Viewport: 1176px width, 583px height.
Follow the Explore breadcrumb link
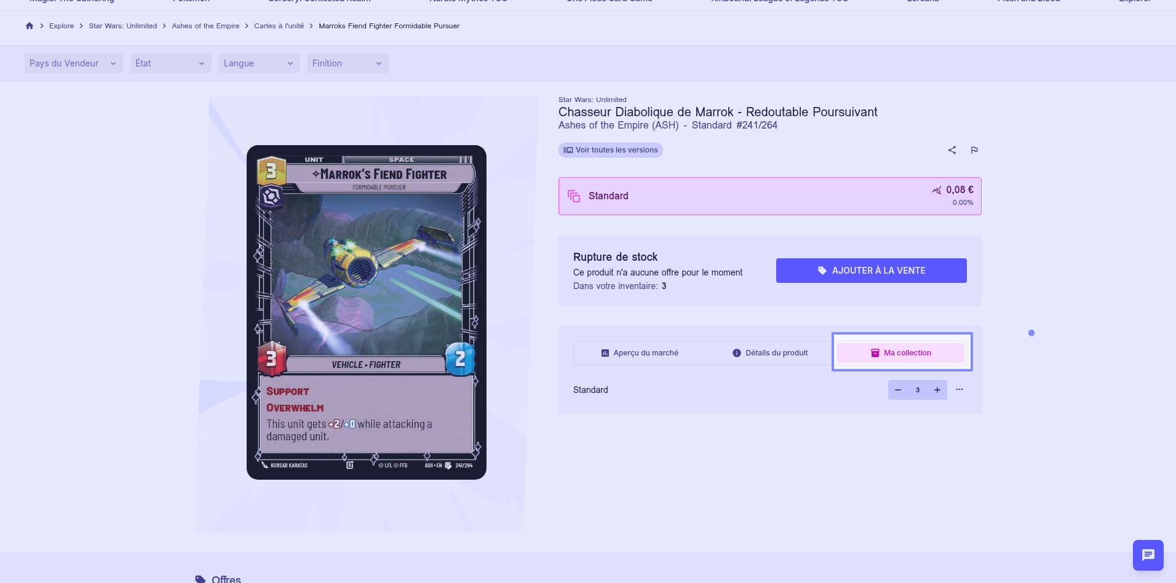click(x=62, y=26)
